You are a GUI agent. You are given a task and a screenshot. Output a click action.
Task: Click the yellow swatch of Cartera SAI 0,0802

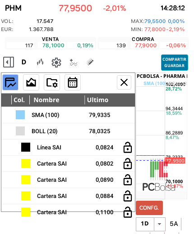point(26,163)
